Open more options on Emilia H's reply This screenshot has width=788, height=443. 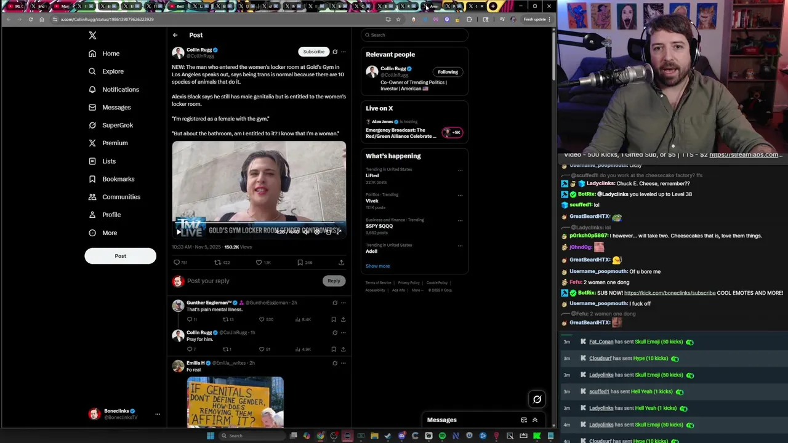pos(344,363)
